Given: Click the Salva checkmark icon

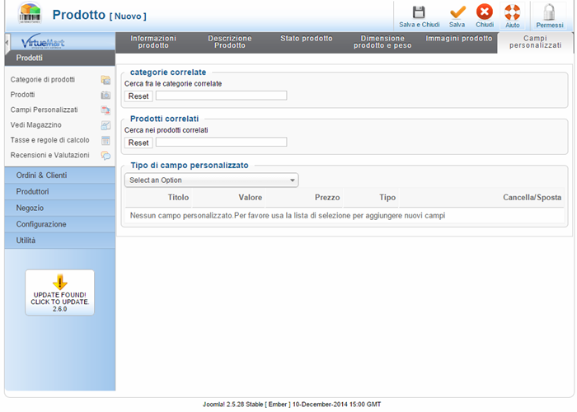Looking at the screenshot, I should [x=457, y=12].
